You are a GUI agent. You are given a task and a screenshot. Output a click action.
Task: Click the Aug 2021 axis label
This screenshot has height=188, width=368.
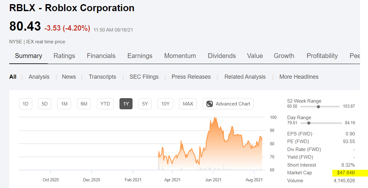(x=254, y=180)
